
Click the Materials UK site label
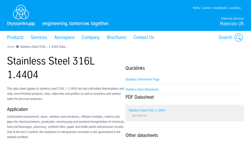tap(232, 24)
